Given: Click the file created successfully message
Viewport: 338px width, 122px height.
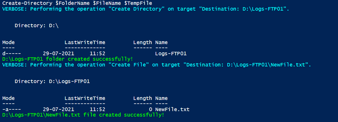Looking at the screenshot, I should coord(83,115).
